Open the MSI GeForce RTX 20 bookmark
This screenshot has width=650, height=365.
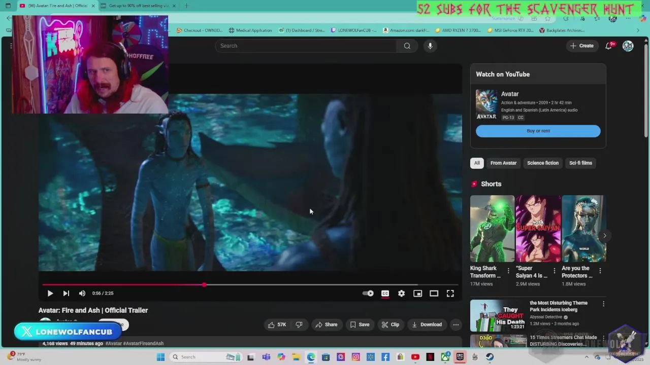[x=510, y=30]
